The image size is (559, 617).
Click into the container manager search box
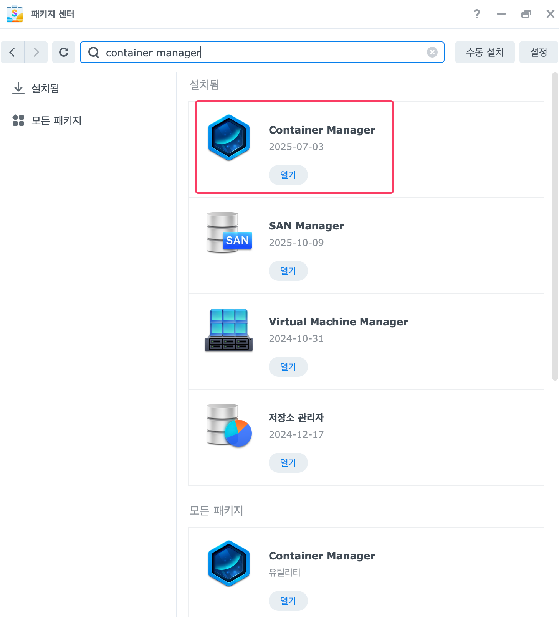(x=262, y=52)
